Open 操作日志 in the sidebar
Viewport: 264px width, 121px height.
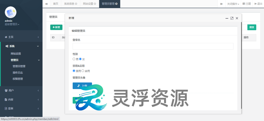pyautogui.click(x=18, y=73)
